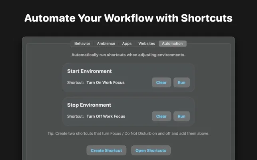Clear the Stop Environment shortcut
This screenshot has height=160, width=257.
(161, 116)
